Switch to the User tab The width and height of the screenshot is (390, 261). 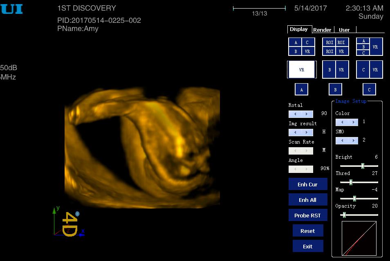pos(344,30)
